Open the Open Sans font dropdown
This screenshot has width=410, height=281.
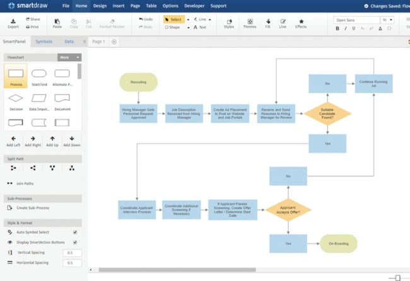(356, 20)
